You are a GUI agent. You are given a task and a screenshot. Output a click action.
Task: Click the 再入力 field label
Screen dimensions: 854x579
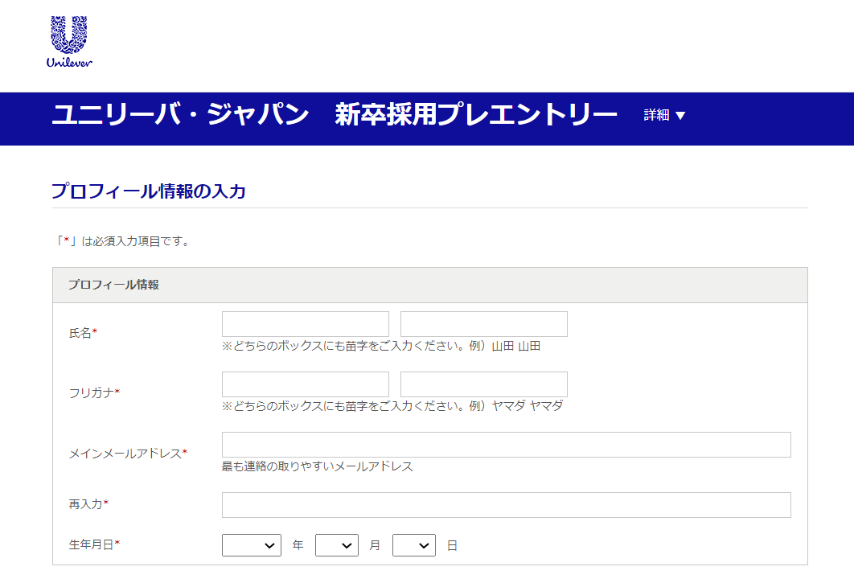click(x=88, y=504)
